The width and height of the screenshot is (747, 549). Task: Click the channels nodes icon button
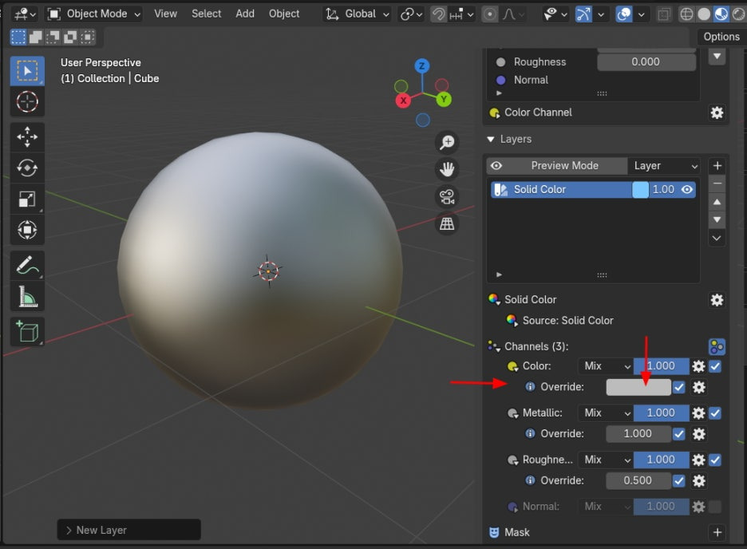(717, 346)
